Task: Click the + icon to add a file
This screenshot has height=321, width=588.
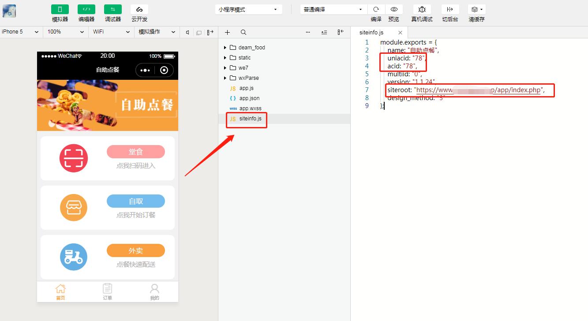Action: pos(227,32)
